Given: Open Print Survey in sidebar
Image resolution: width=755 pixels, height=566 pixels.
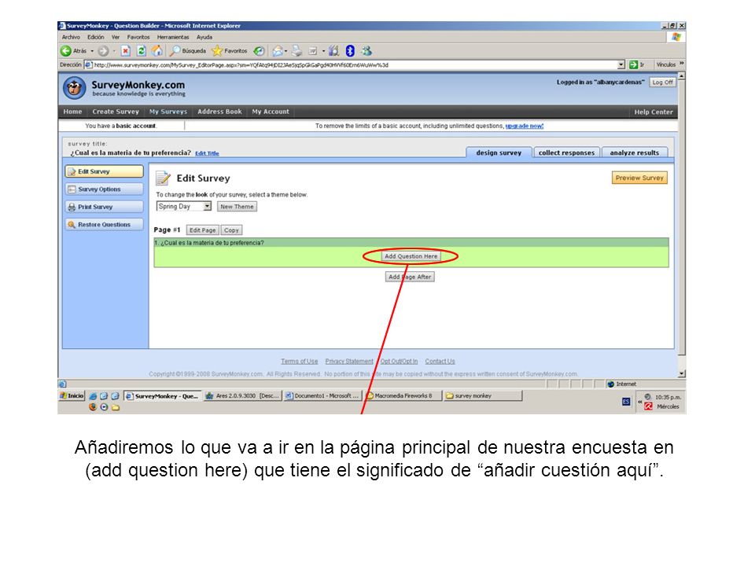Looking at the screenshot, I should point(104,207).
